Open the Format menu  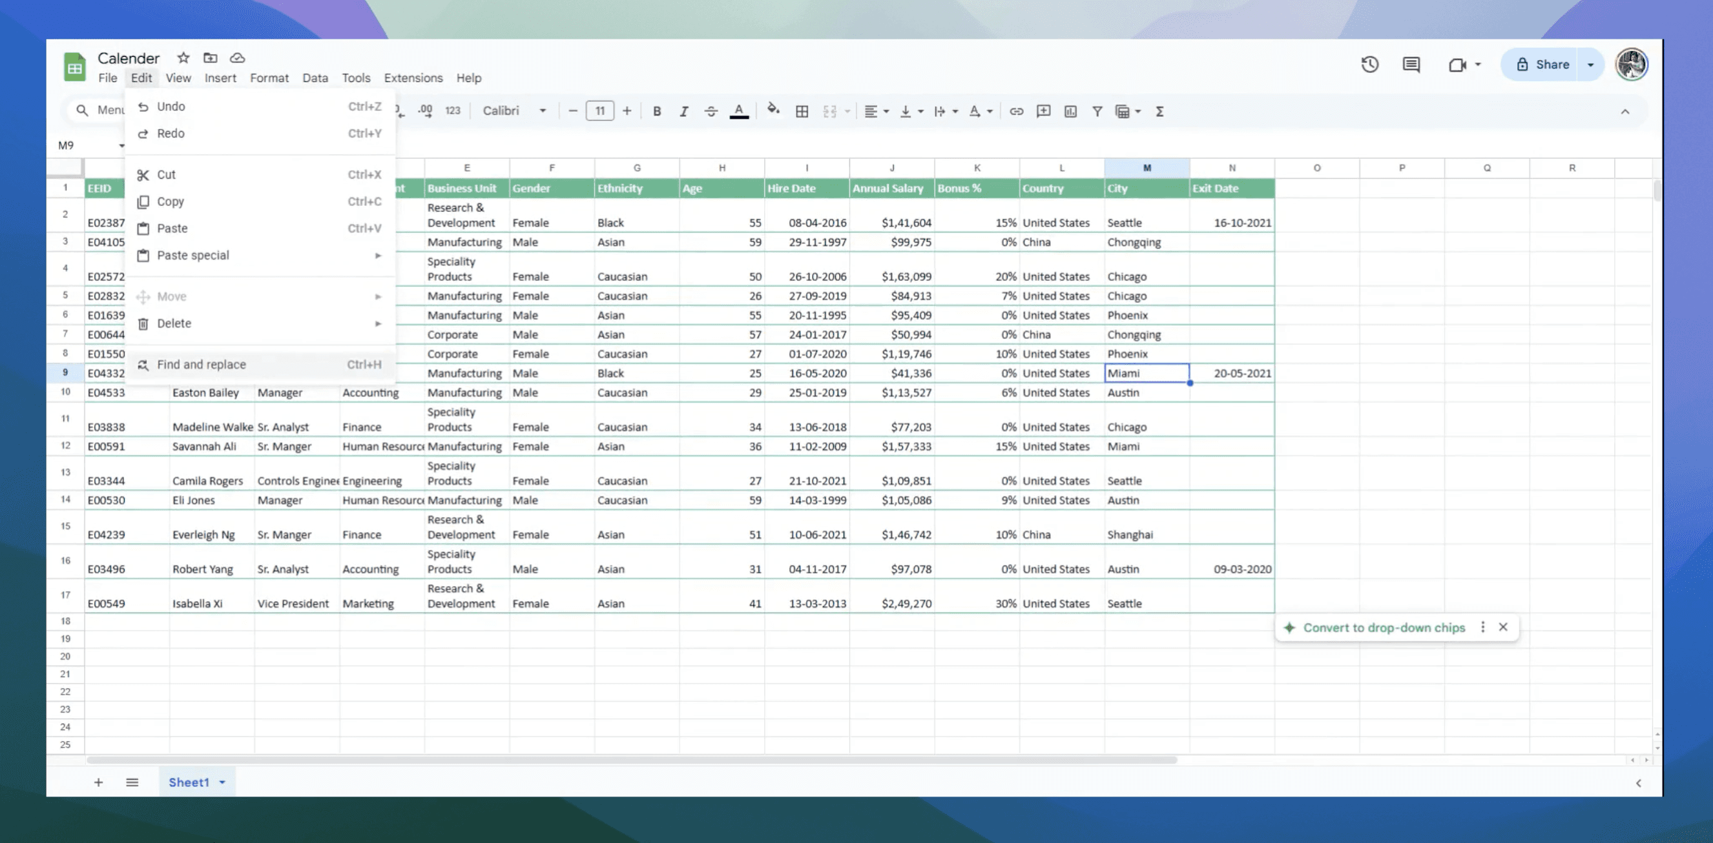click(x=269, y=77)
